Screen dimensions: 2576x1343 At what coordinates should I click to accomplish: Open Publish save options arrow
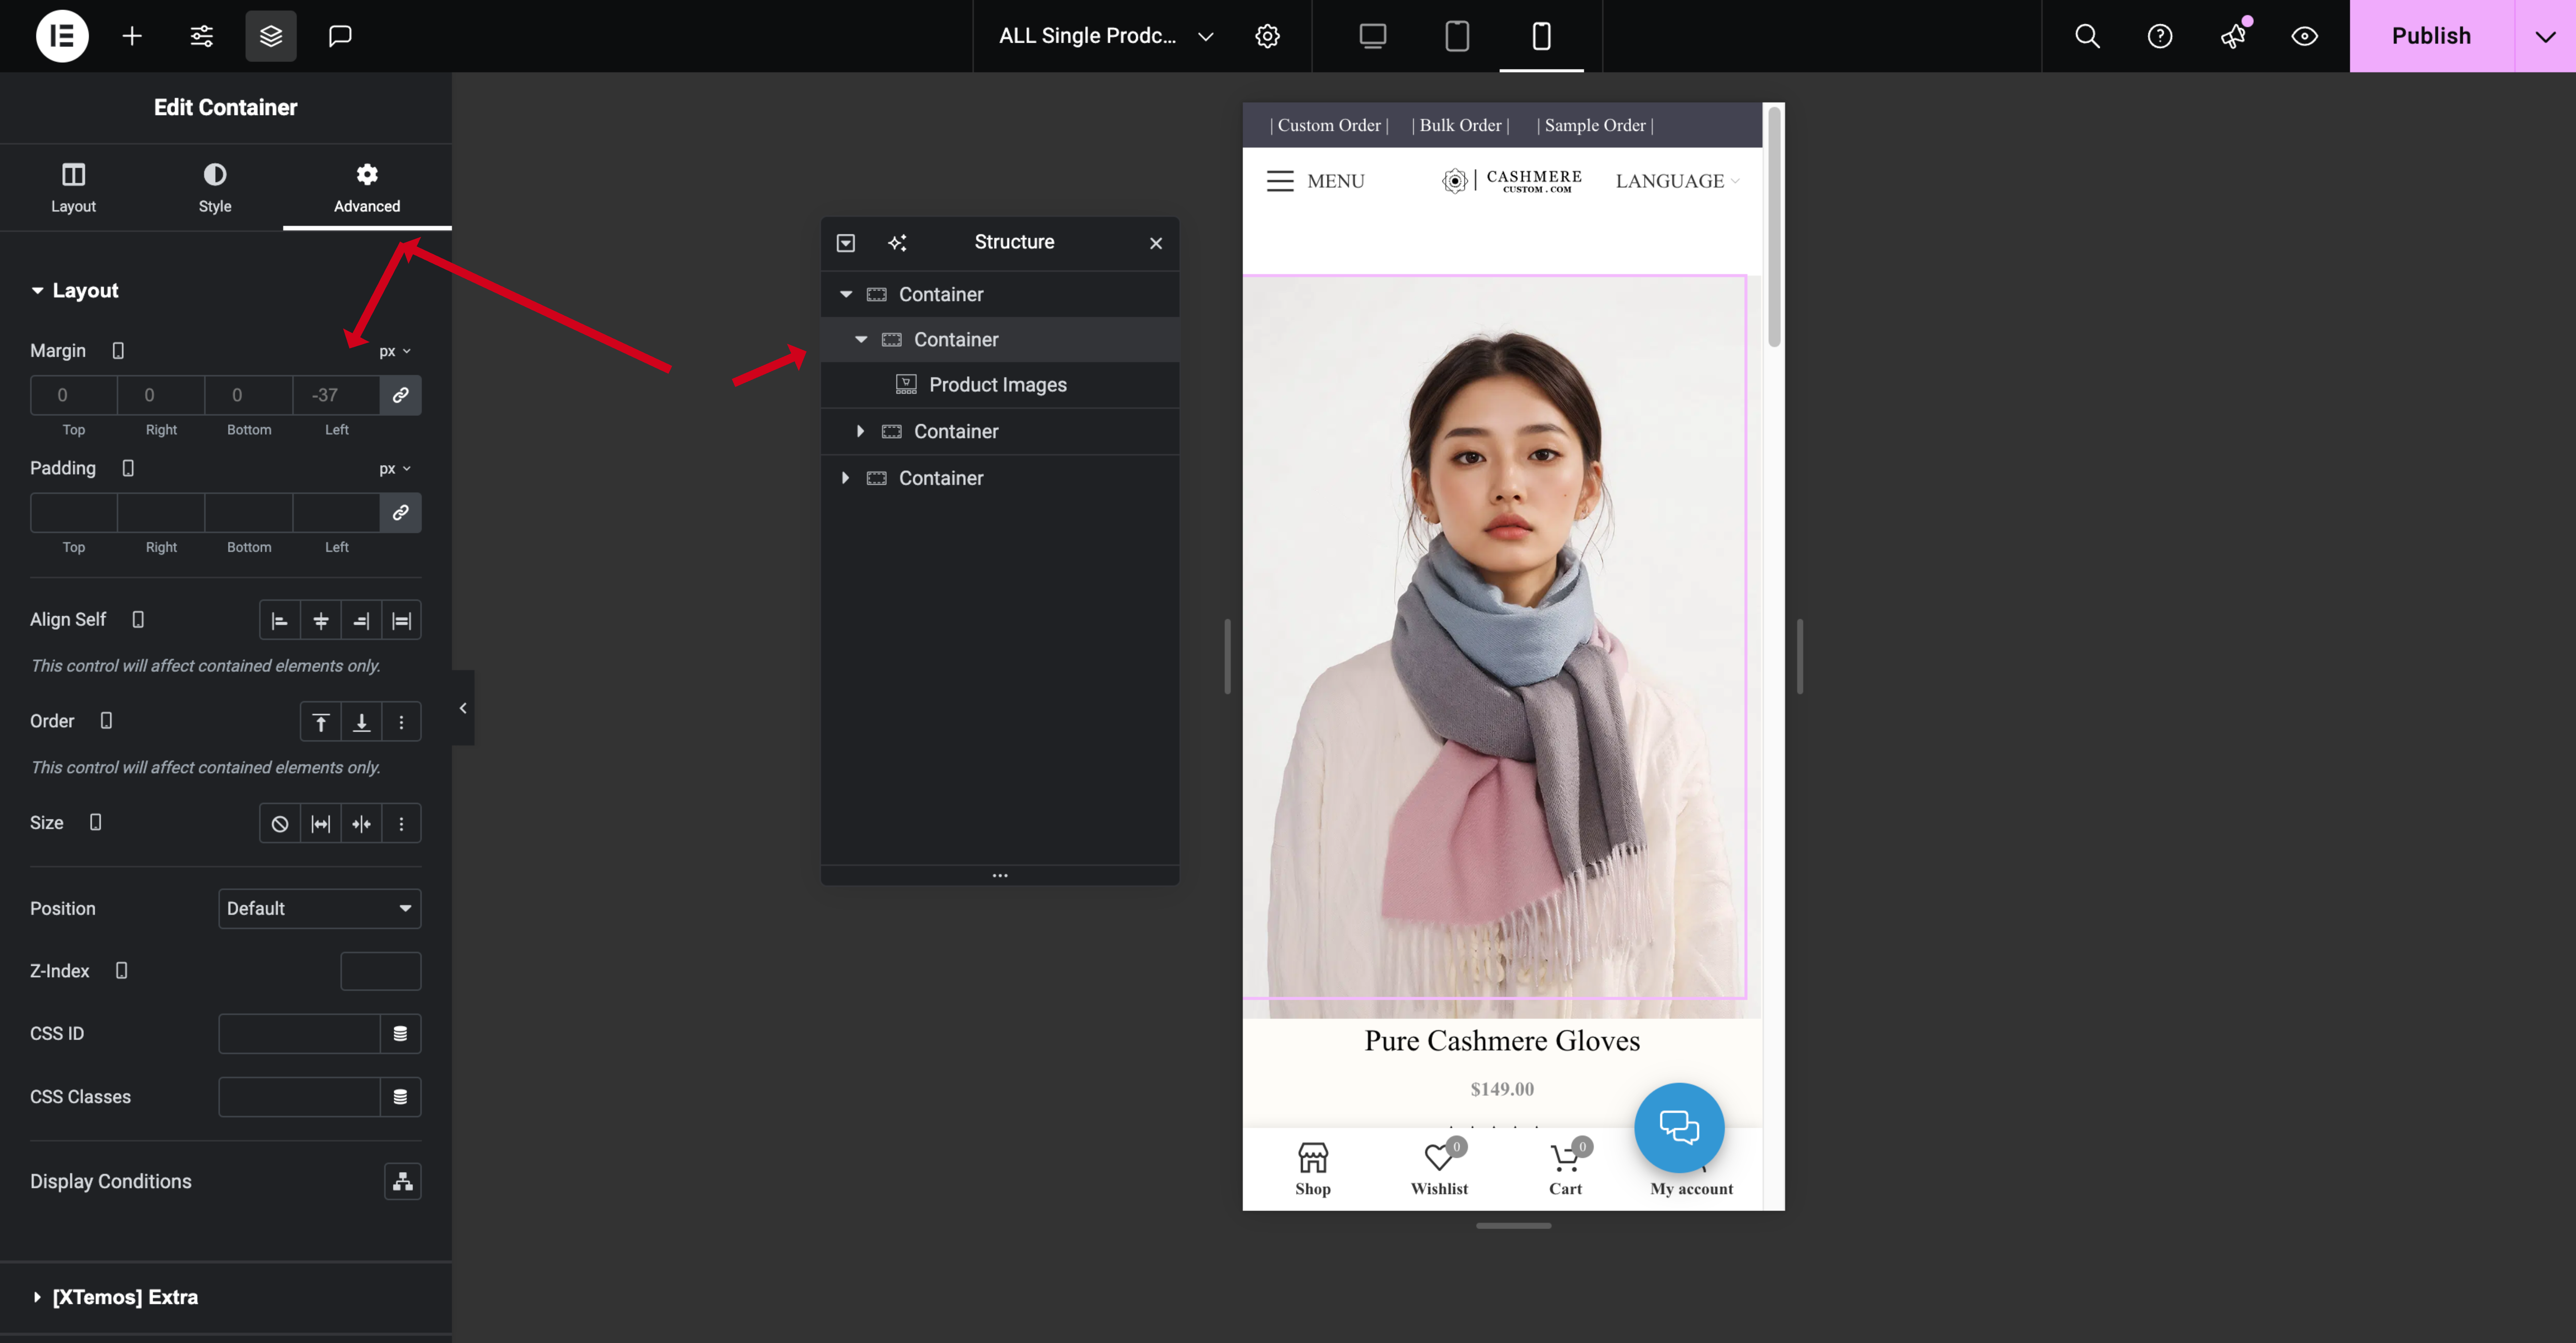click(x=2545, y=36)
